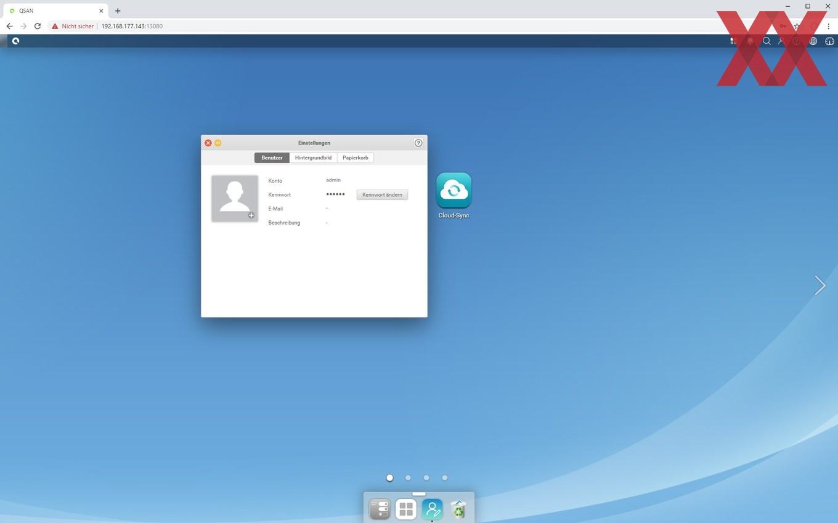Click the E-Mail label
Viewport: 838px width, 523px height.
[x=275, y=209]
